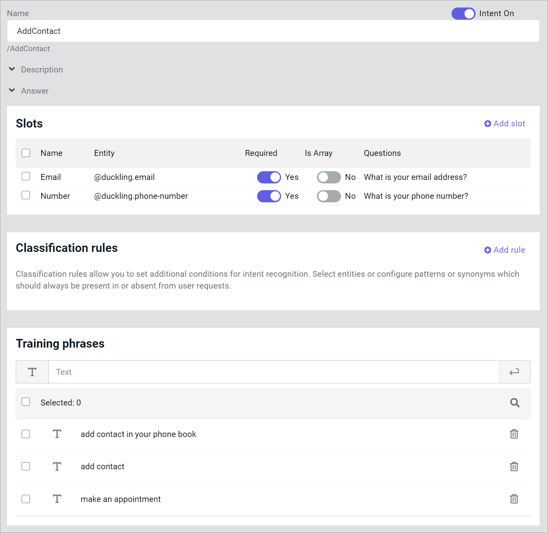This screenshot has width=548, height=533.
Task: Click Add rule link
Action: point(505,250)
